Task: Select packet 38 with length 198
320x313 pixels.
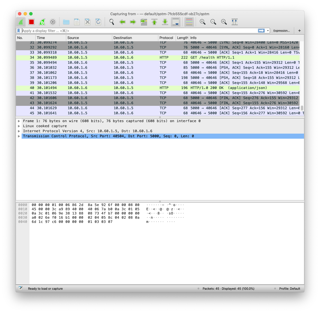Action: [158, 78]
